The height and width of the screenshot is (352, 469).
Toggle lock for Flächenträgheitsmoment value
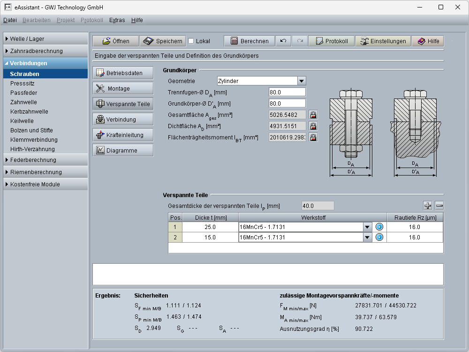point(313,137)
